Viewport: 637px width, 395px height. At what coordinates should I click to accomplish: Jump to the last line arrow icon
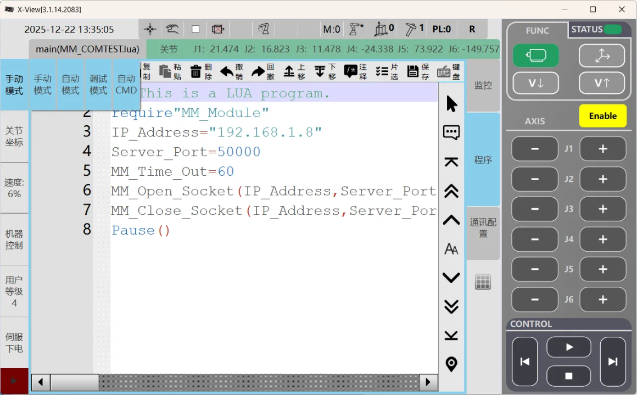point(451,335)
